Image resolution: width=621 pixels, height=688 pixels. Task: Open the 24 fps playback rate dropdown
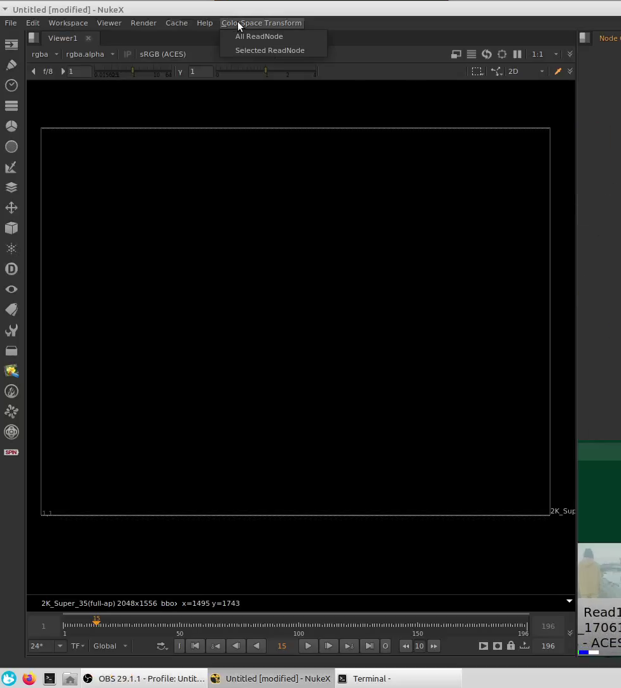pyautogui.click(x=47, y=646)
